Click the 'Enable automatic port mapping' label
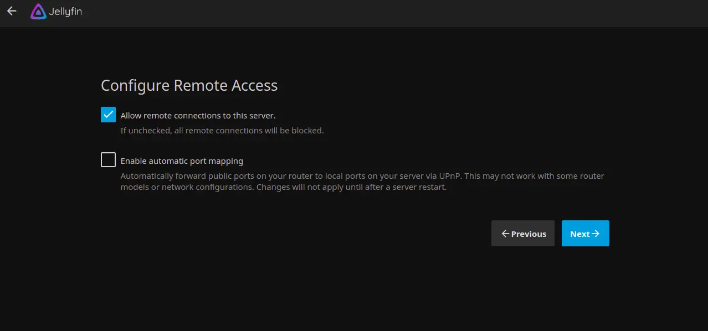708x331 pixels. point(182,161)
